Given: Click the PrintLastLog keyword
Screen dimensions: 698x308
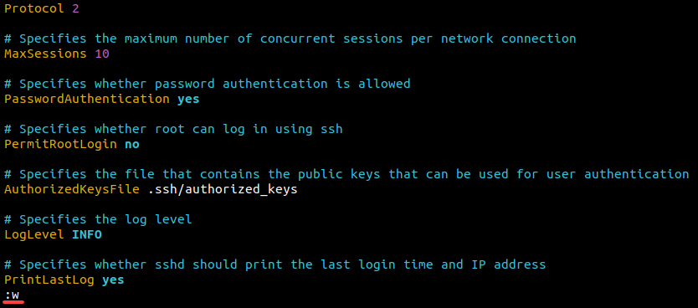Looking at the screenshot, I should pos(49,280).
